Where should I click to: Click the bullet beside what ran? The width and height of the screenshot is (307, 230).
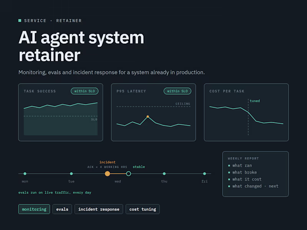pos(229,166)
